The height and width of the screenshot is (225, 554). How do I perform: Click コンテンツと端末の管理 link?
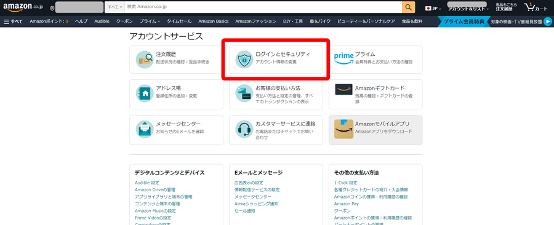pyautogui.click(x=157, y=204)
